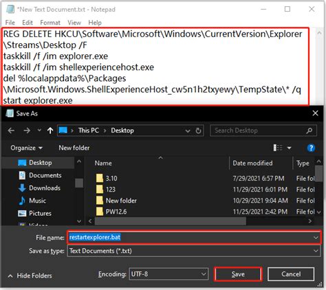Expand the address bar history dropdown
Screen dimensions: 326x290
click(188, 131)
